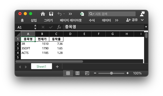Select the cell with value 1185
The height and width of the screenshot is (96, 163).
coord(42,53)
